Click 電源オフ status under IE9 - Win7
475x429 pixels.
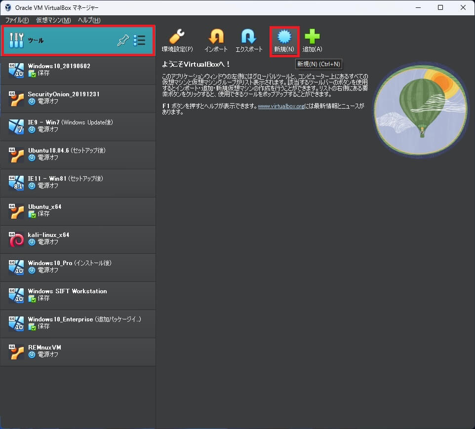pos(48,129)
